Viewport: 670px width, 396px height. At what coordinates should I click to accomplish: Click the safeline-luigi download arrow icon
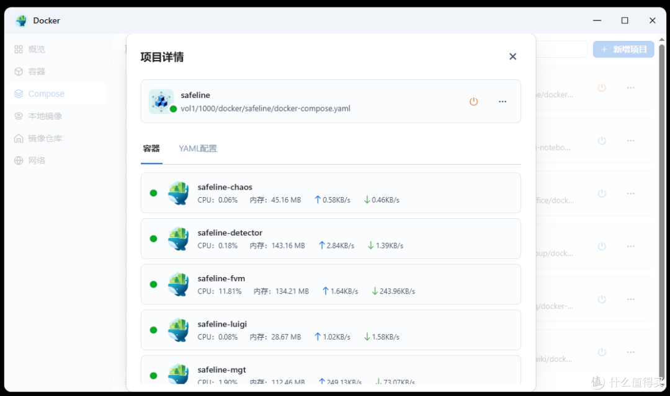click(x=367, y=337)
